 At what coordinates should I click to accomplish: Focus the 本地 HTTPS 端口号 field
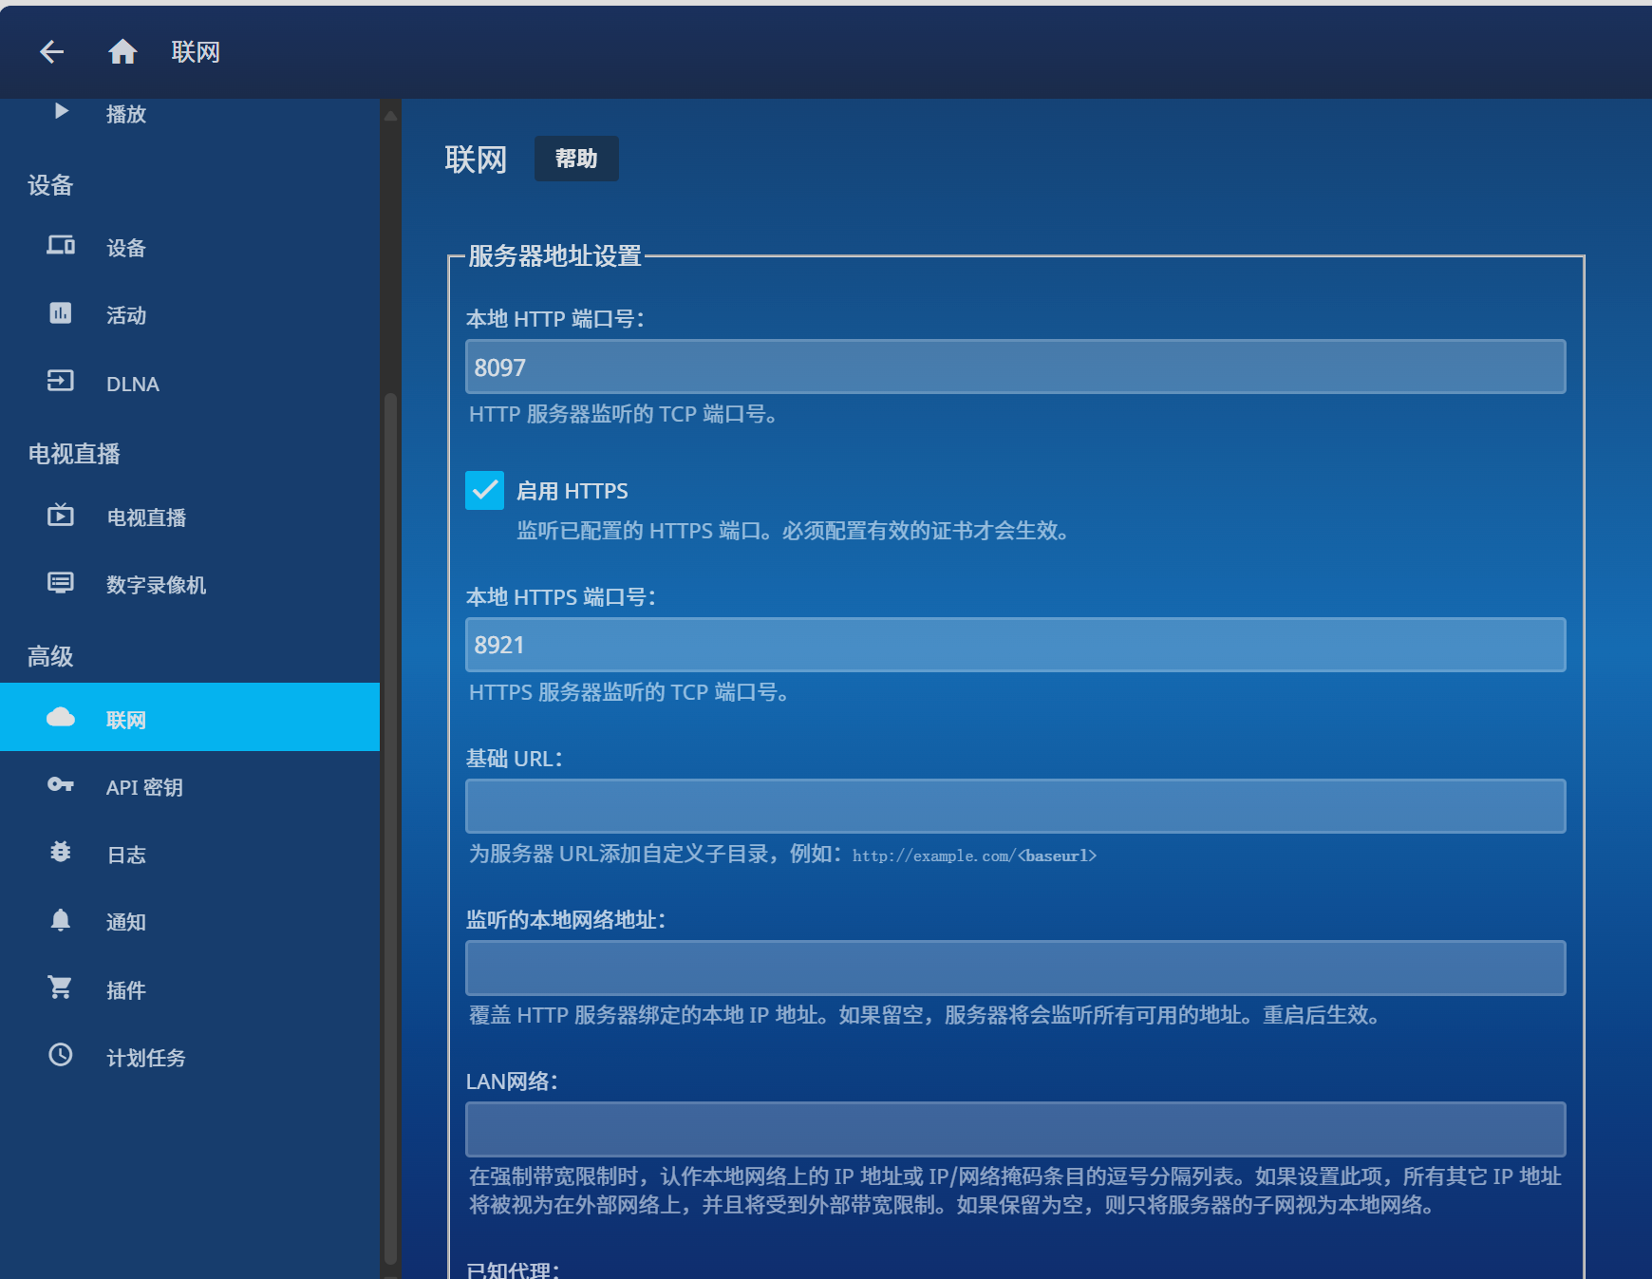tap(1015, 645)
